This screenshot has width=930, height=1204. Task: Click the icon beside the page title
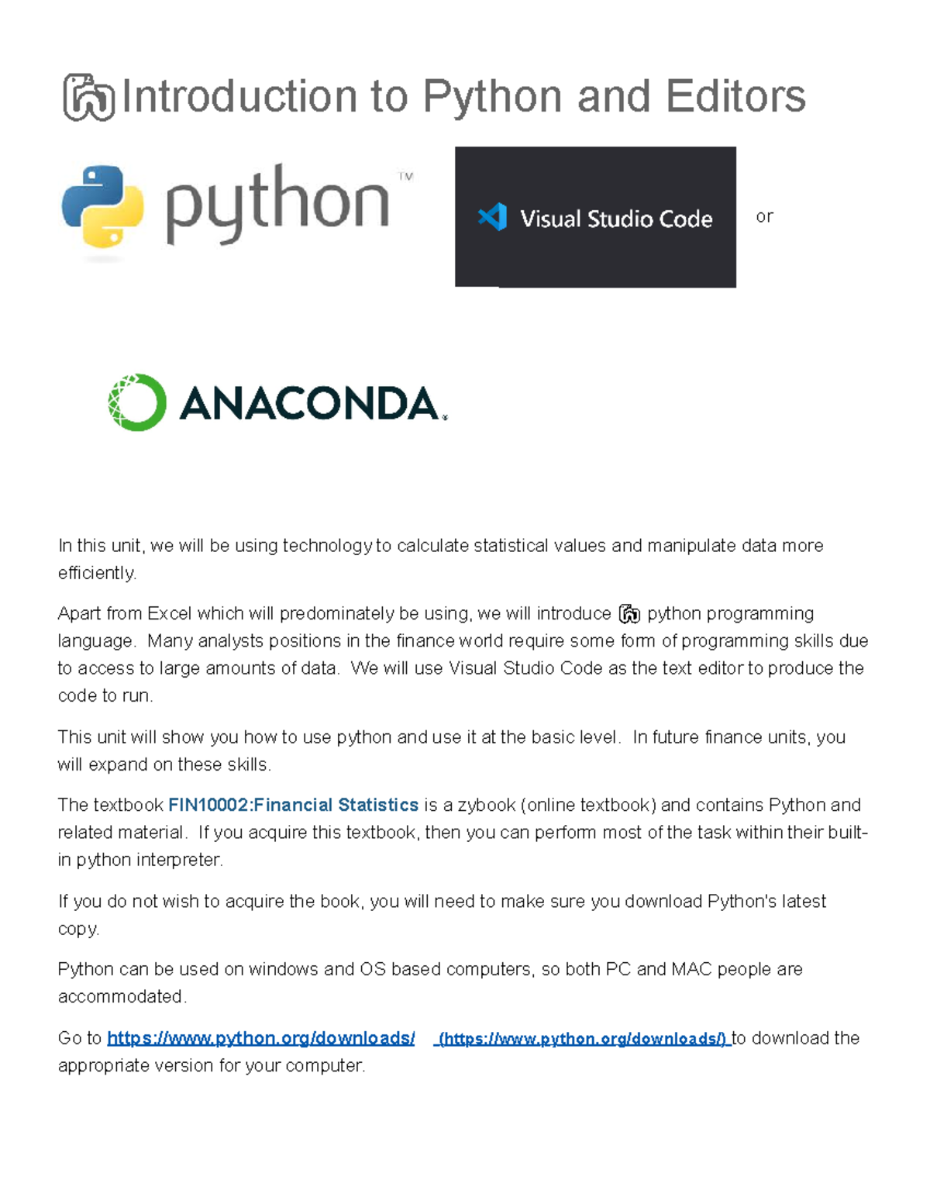pyautogui.click(x=88, y=98)
